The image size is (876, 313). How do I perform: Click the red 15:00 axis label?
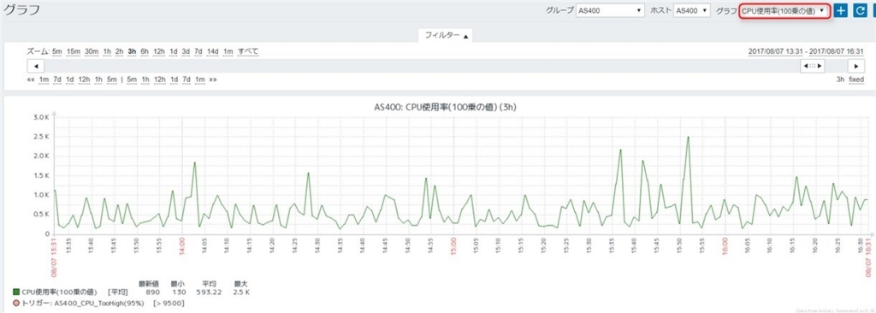pyautogui.click(x=453, y=246)
